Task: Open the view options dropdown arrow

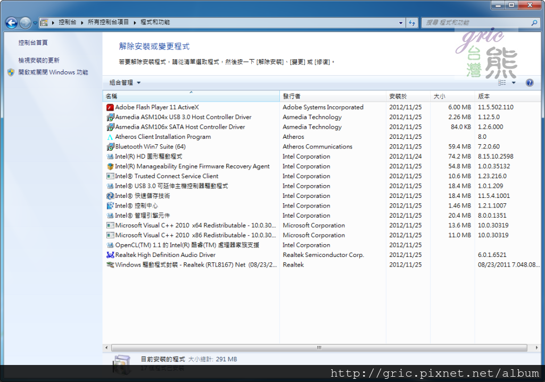Action: click(514, 82)
